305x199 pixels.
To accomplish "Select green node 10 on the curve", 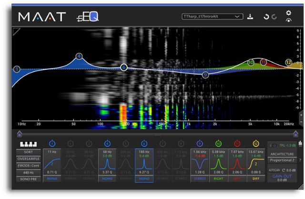I will [251, 63].
